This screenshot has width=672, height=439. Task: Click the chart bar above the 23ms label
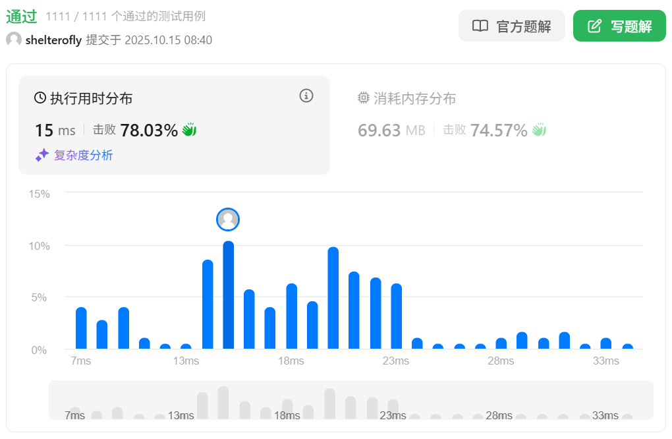click(x=396, y=316)
